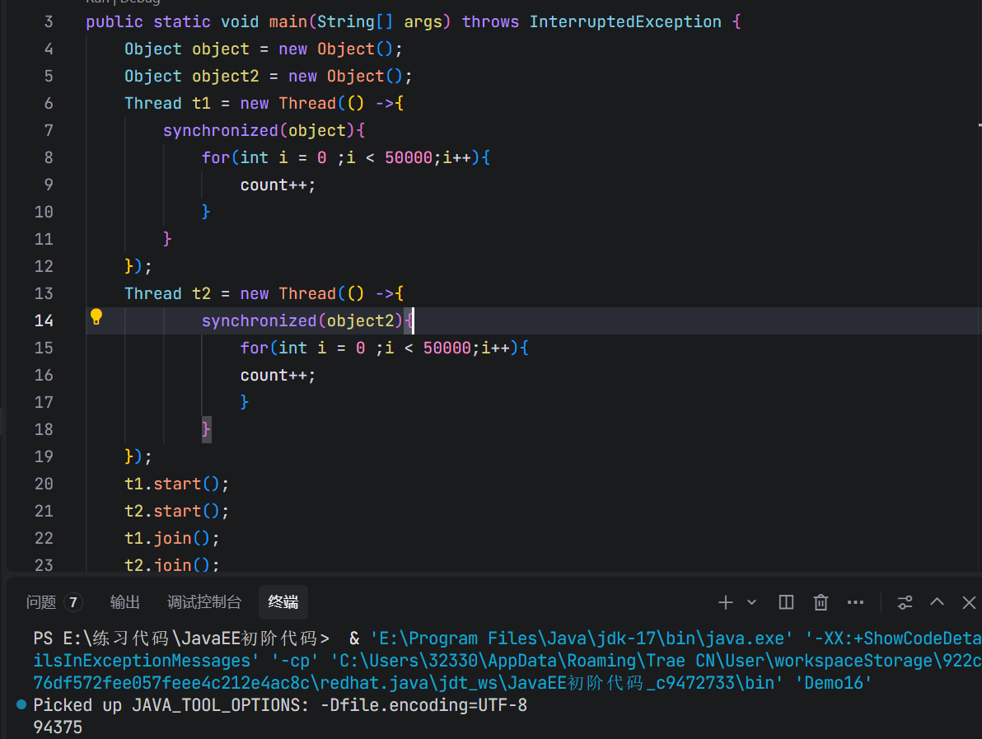Image resolution: width=982 pixels, height=739 pixels.
Task: Click t1.join() on line 22
Action: click(x=171, y=538)
